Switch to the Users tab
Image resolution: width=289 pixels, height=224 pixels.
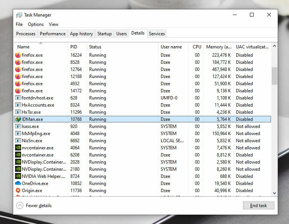122,34
